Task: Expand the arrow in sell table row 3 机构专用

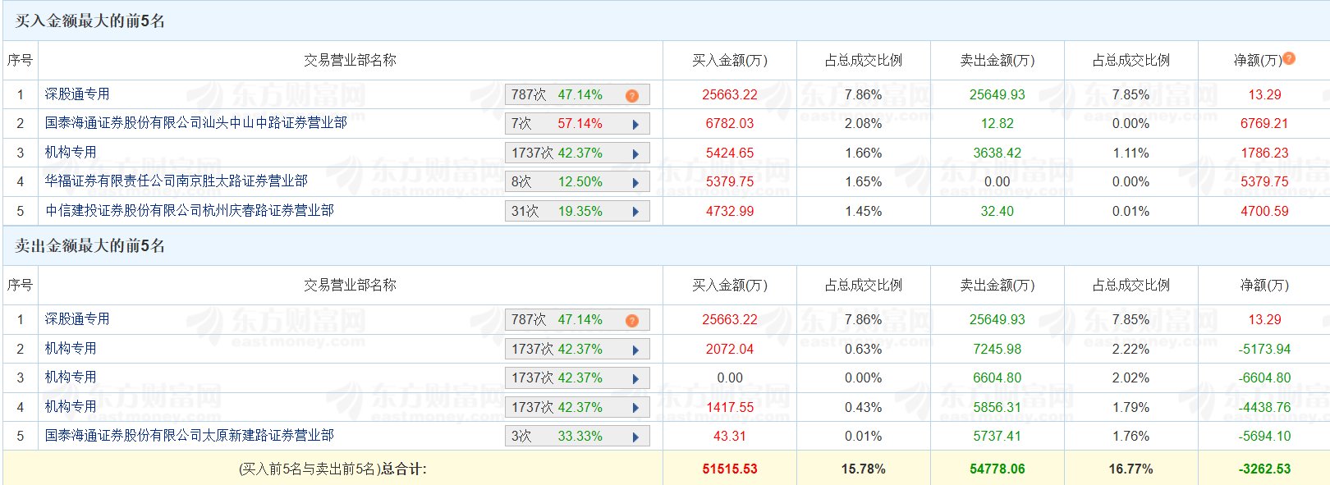Action: click(x=635, y=379)
